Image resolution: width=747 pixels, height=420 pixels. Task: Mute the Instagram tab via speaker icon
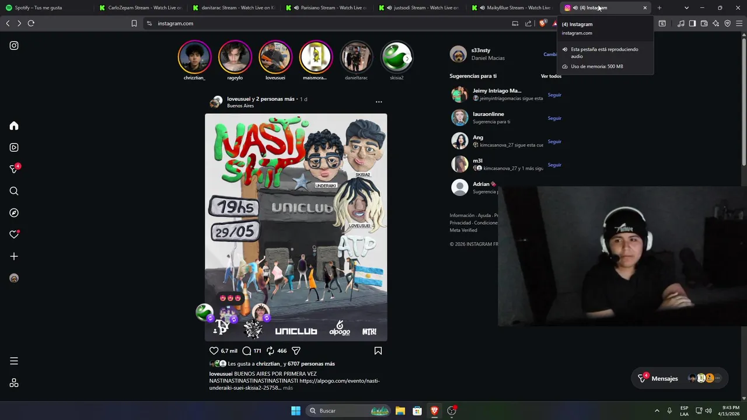(575, 8)
